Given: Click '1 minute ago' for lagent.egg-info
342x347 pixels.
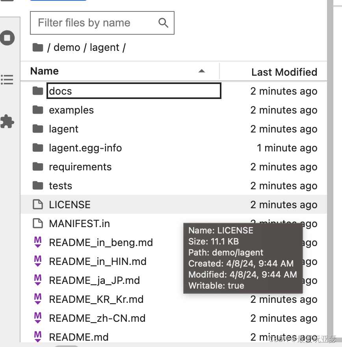Looking at the screenshot, I should click(x=287, y=148).
